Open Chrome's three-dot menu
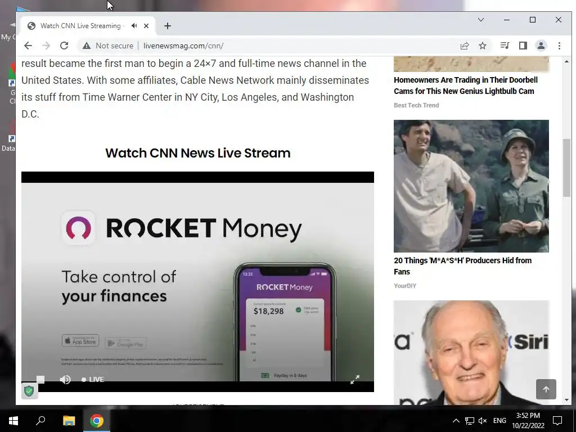 (x=559, y=46)
